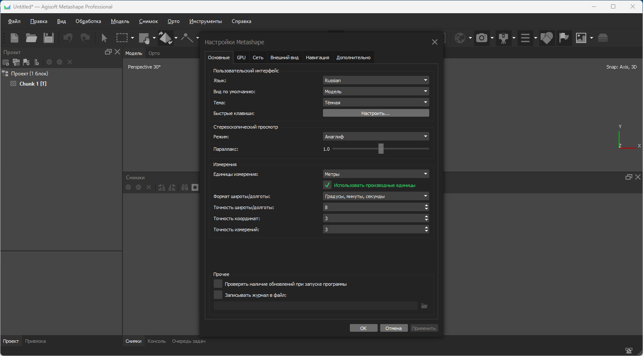Click the New document toolbar icon
Image resolution: width=643 pixels, height=356 pixels.
(x=15, y=38)
